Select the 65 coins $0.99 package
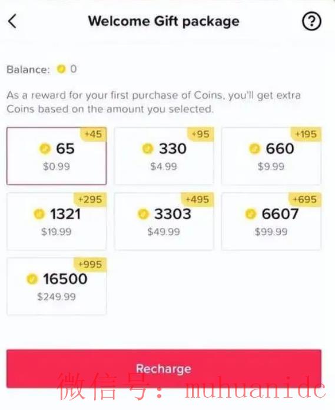The height and width of the screenshot is (410, 335). coord(57,156)
